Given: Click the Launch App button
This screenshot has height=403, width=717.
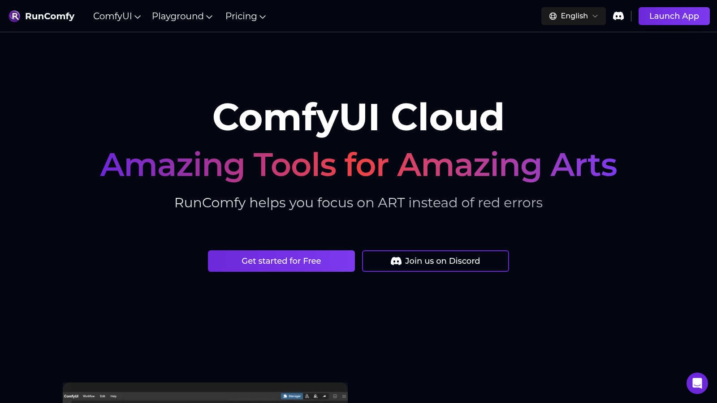Looking at the screenshot, I should click(674, 16).
